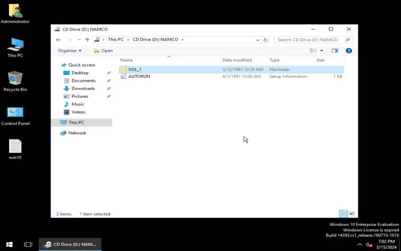Viewport: 401px width, 251px height.
Task: Expand chevron after CD Drive breadcrumb
Action: pos(183,40)
